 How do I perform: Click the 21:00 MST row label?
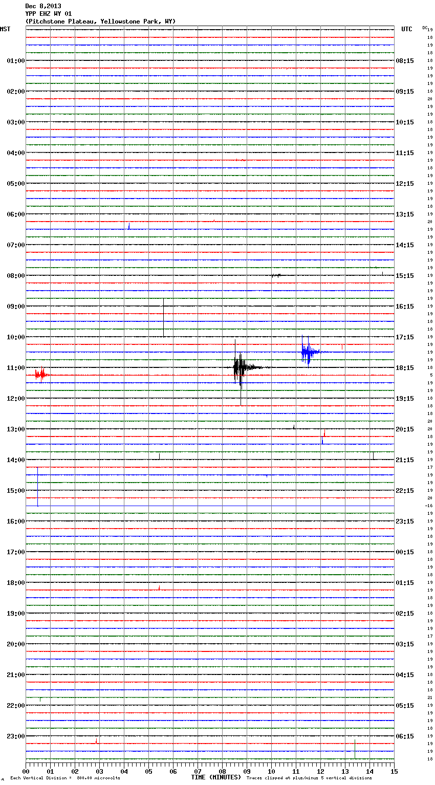16,675
